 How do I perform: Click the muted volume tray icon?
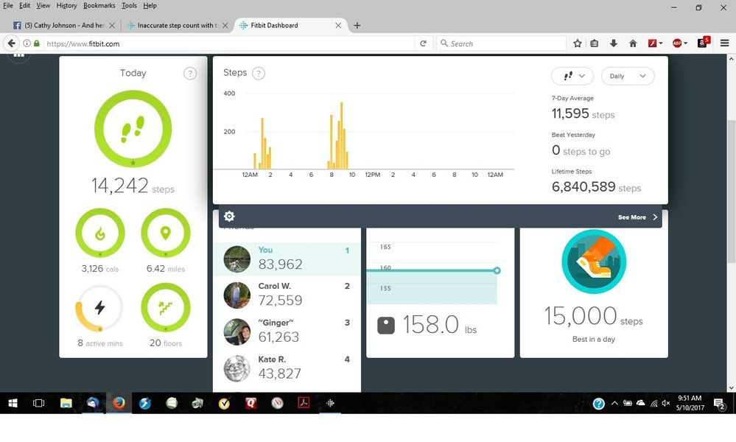(665, 403)
